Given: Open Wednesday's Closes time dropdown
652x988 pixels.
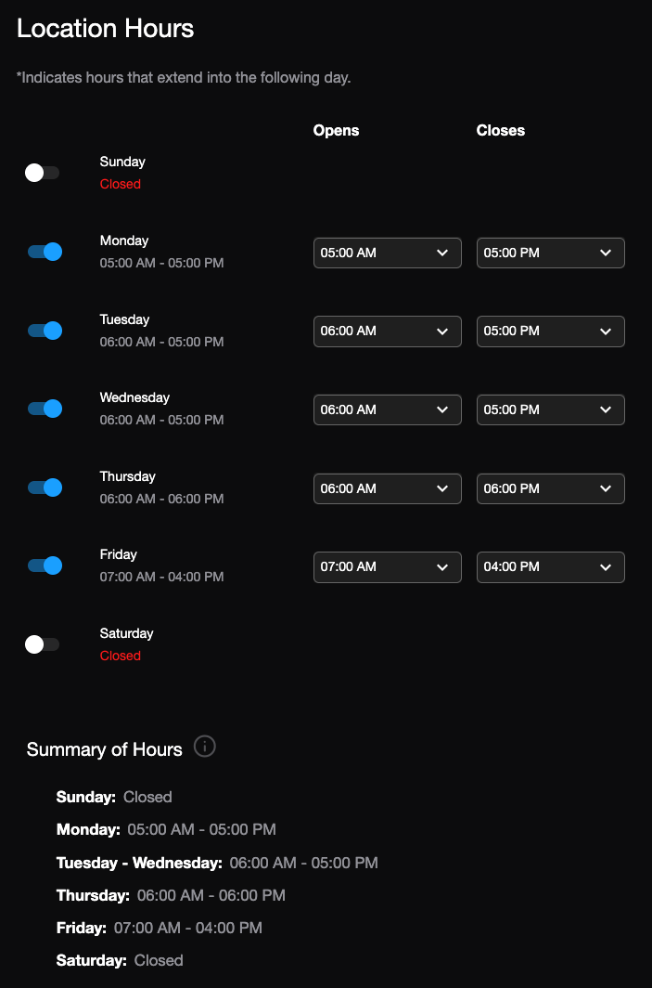Looking at the screenshot, I should click(x=550, y=409).
